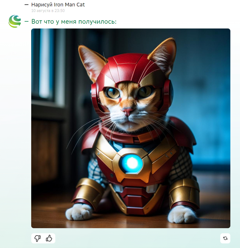The width and height of the screenshot is (240, 248).
Task: Click the glowing blue arc reactor in image
Action: coord(131,163)
